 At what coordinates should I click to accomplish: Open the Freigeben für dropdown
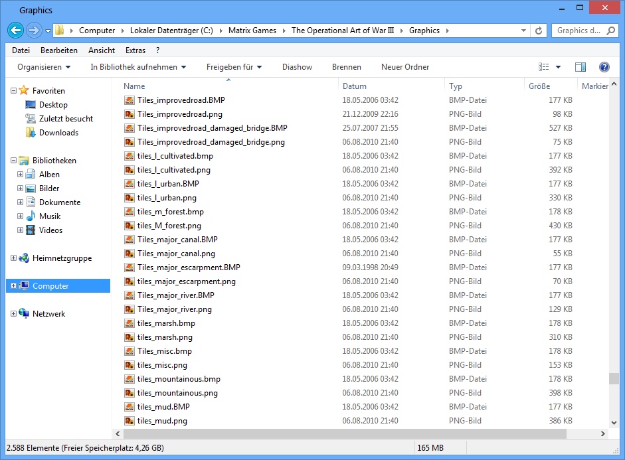pos(234,67)
